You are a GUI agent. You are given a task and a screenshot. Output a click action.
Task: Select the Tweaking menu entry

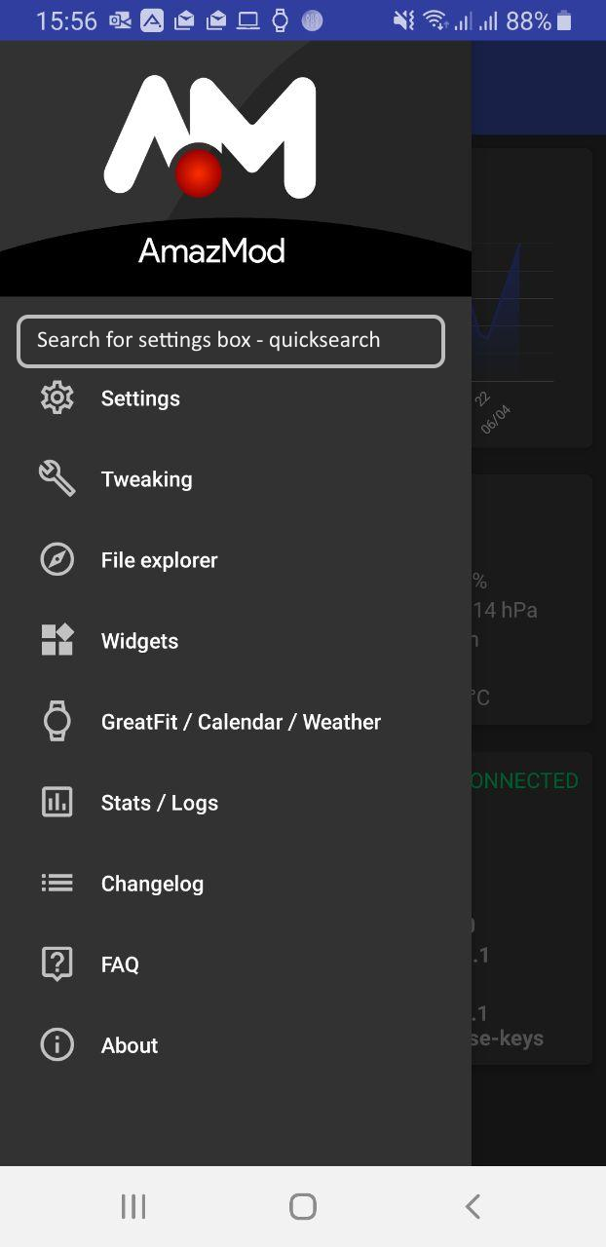[x=146, y=478]
